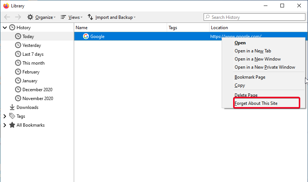Select This month entry
Screen dimensions: 308x182
coord(34,63)
